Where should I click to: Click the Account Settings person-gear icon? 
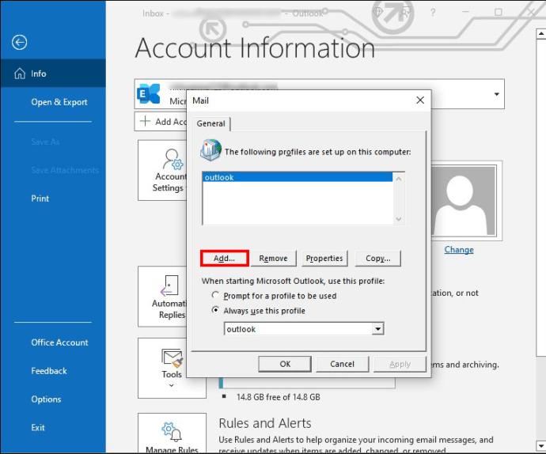coord(173,159)
